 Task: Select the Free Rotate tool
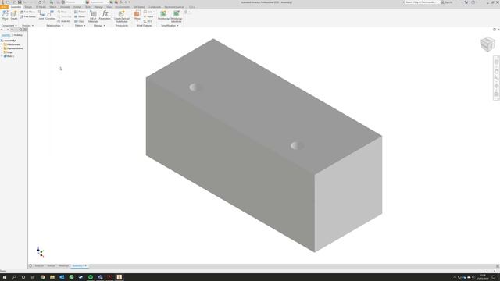28,16
